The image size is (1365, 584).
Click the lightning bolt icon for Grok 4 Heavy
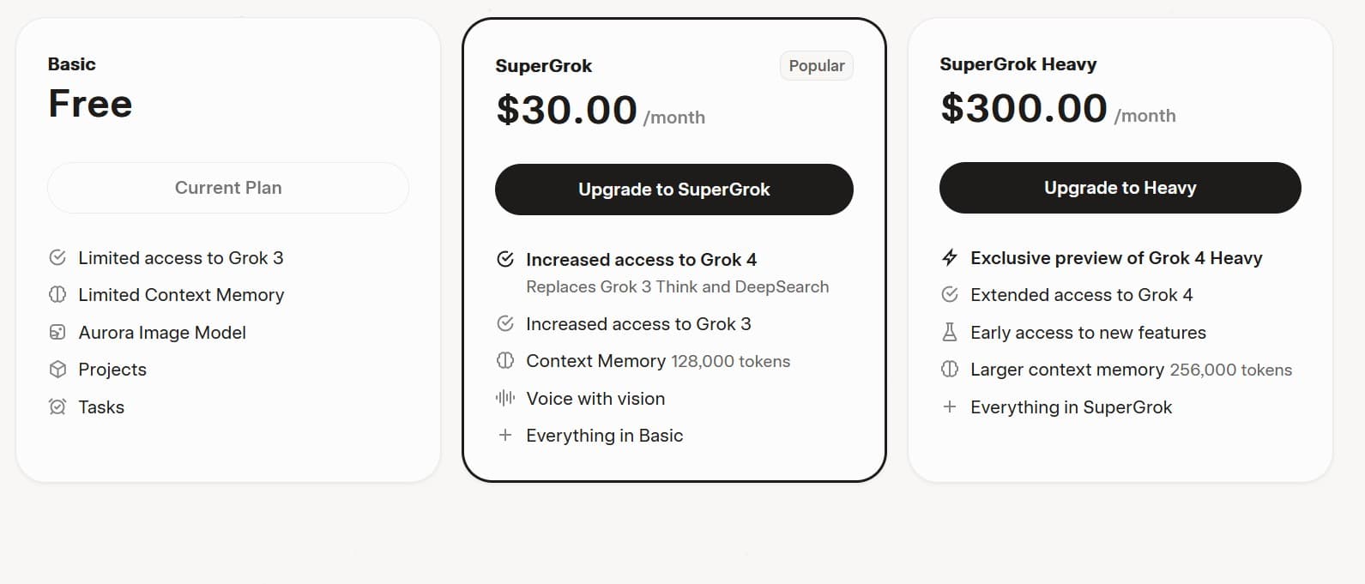coord(950,257)
